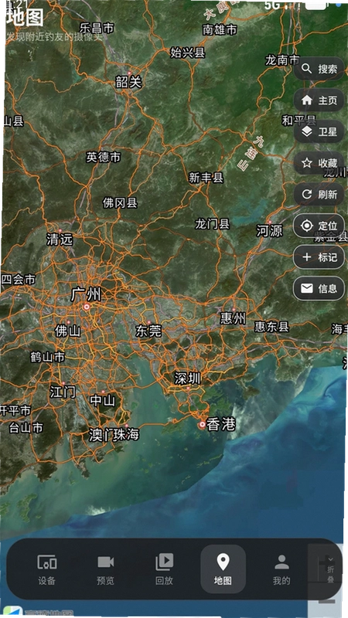Switch to the 设备 devices tab
This screenshot has width=348, height=618.
click(x=47, y=569)
